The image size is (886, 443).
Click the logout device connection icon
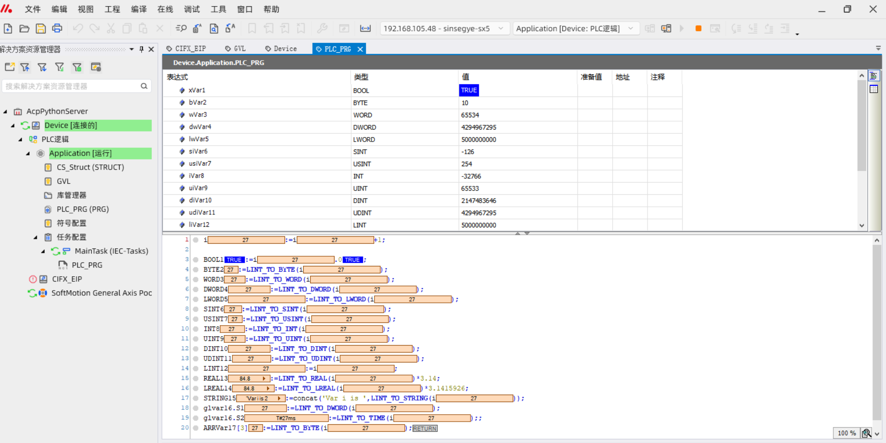pyautogui.click(x=666, y=28)
